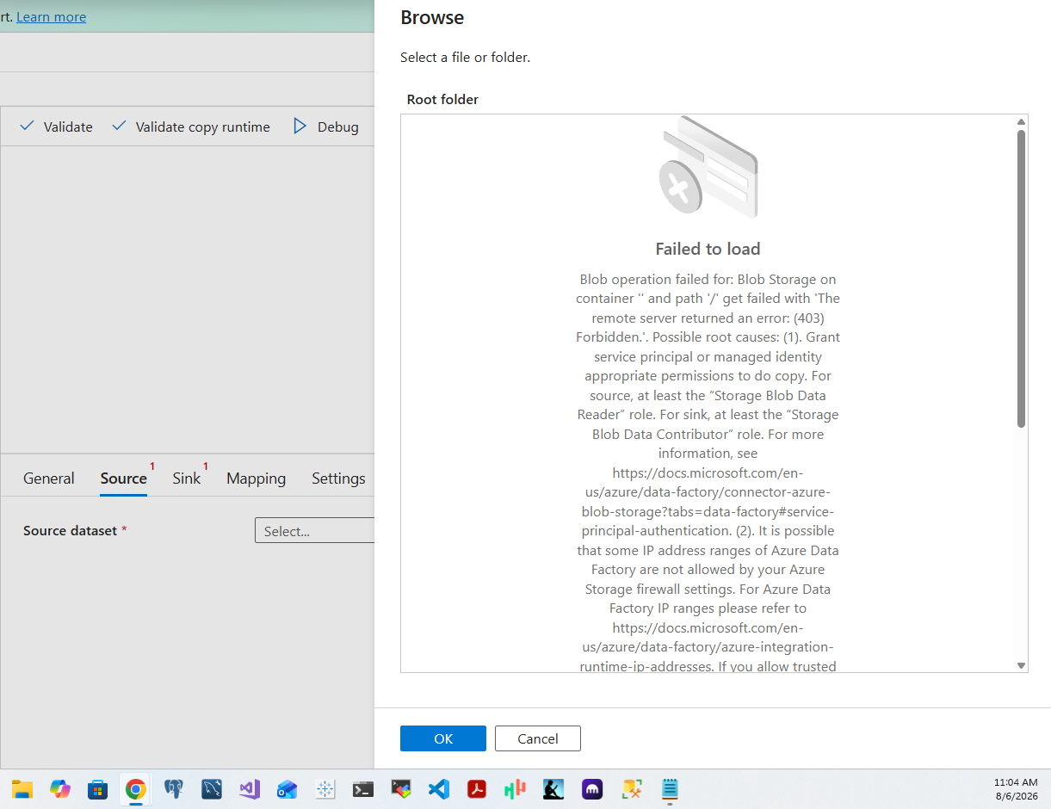This screenshot has width=1051, height=809.
Task: Click the Validate copy runtime label
Action: click(x=203, y=127)
